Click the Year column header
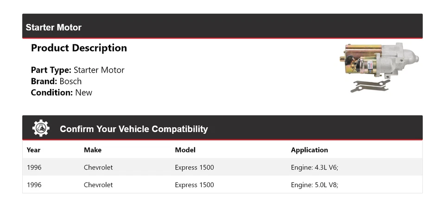445x207 pixels. point(33,150)
